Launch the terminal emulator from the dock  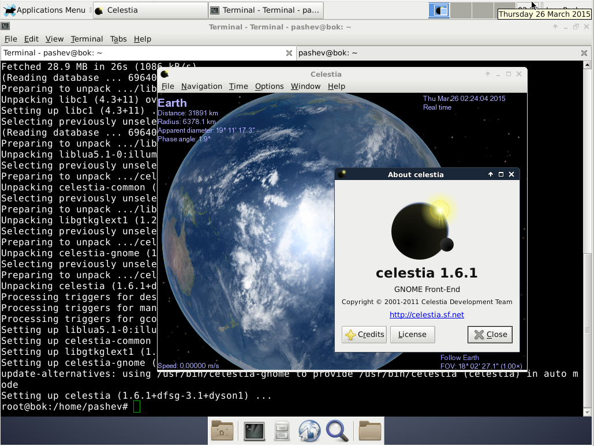tap(254, 431)
